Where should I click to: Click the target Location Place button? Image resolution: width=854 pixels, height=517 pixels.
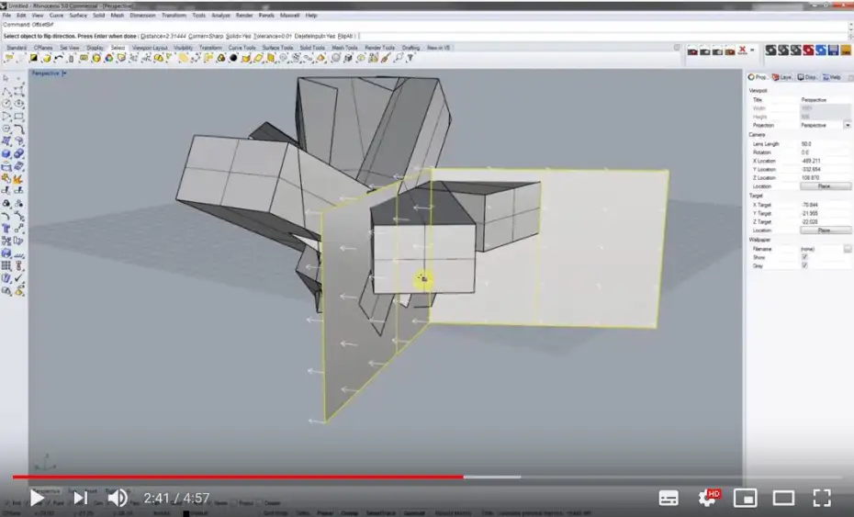(825, 230)
